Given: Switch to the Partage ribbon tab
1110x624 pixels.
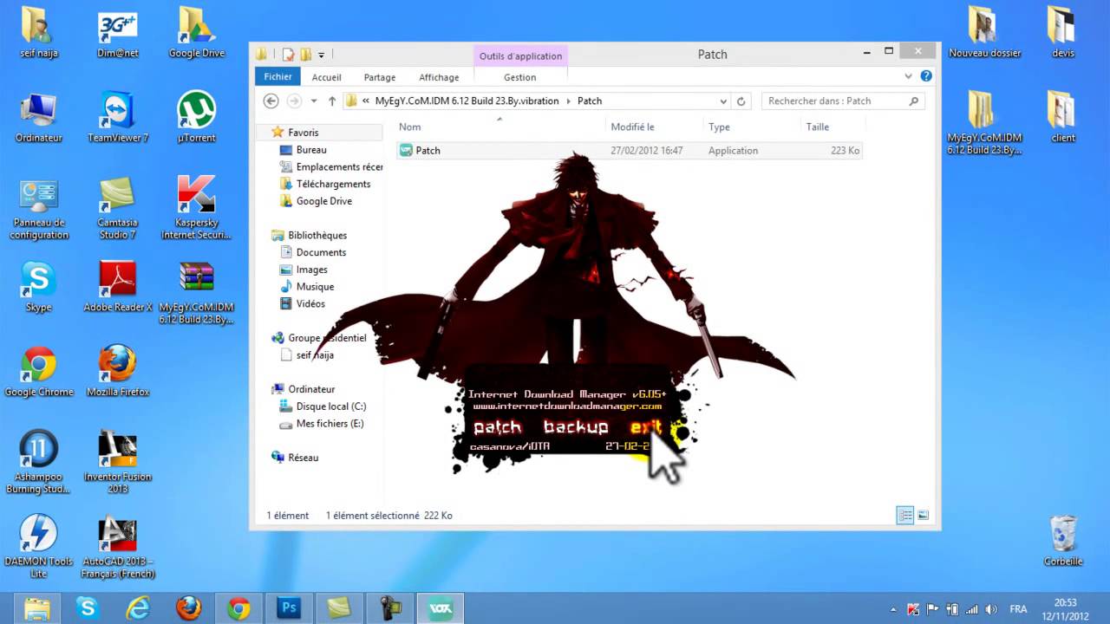Looking at the screenshot, I should coord(380,77).
